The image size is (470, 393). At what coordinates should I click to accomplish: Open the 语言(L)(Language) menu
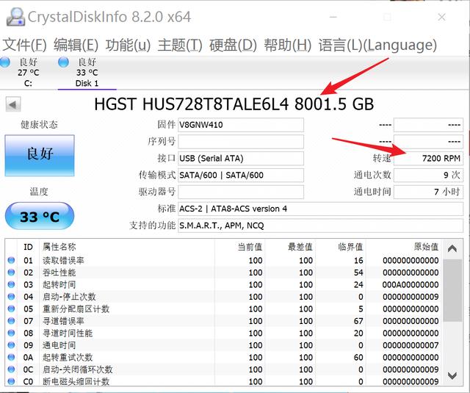[x=377, y=45]
